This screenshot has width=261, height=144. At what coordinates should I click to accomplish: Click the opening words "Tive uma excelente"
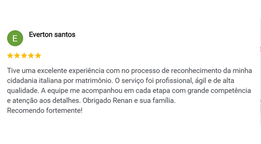[x=32, y=71]
